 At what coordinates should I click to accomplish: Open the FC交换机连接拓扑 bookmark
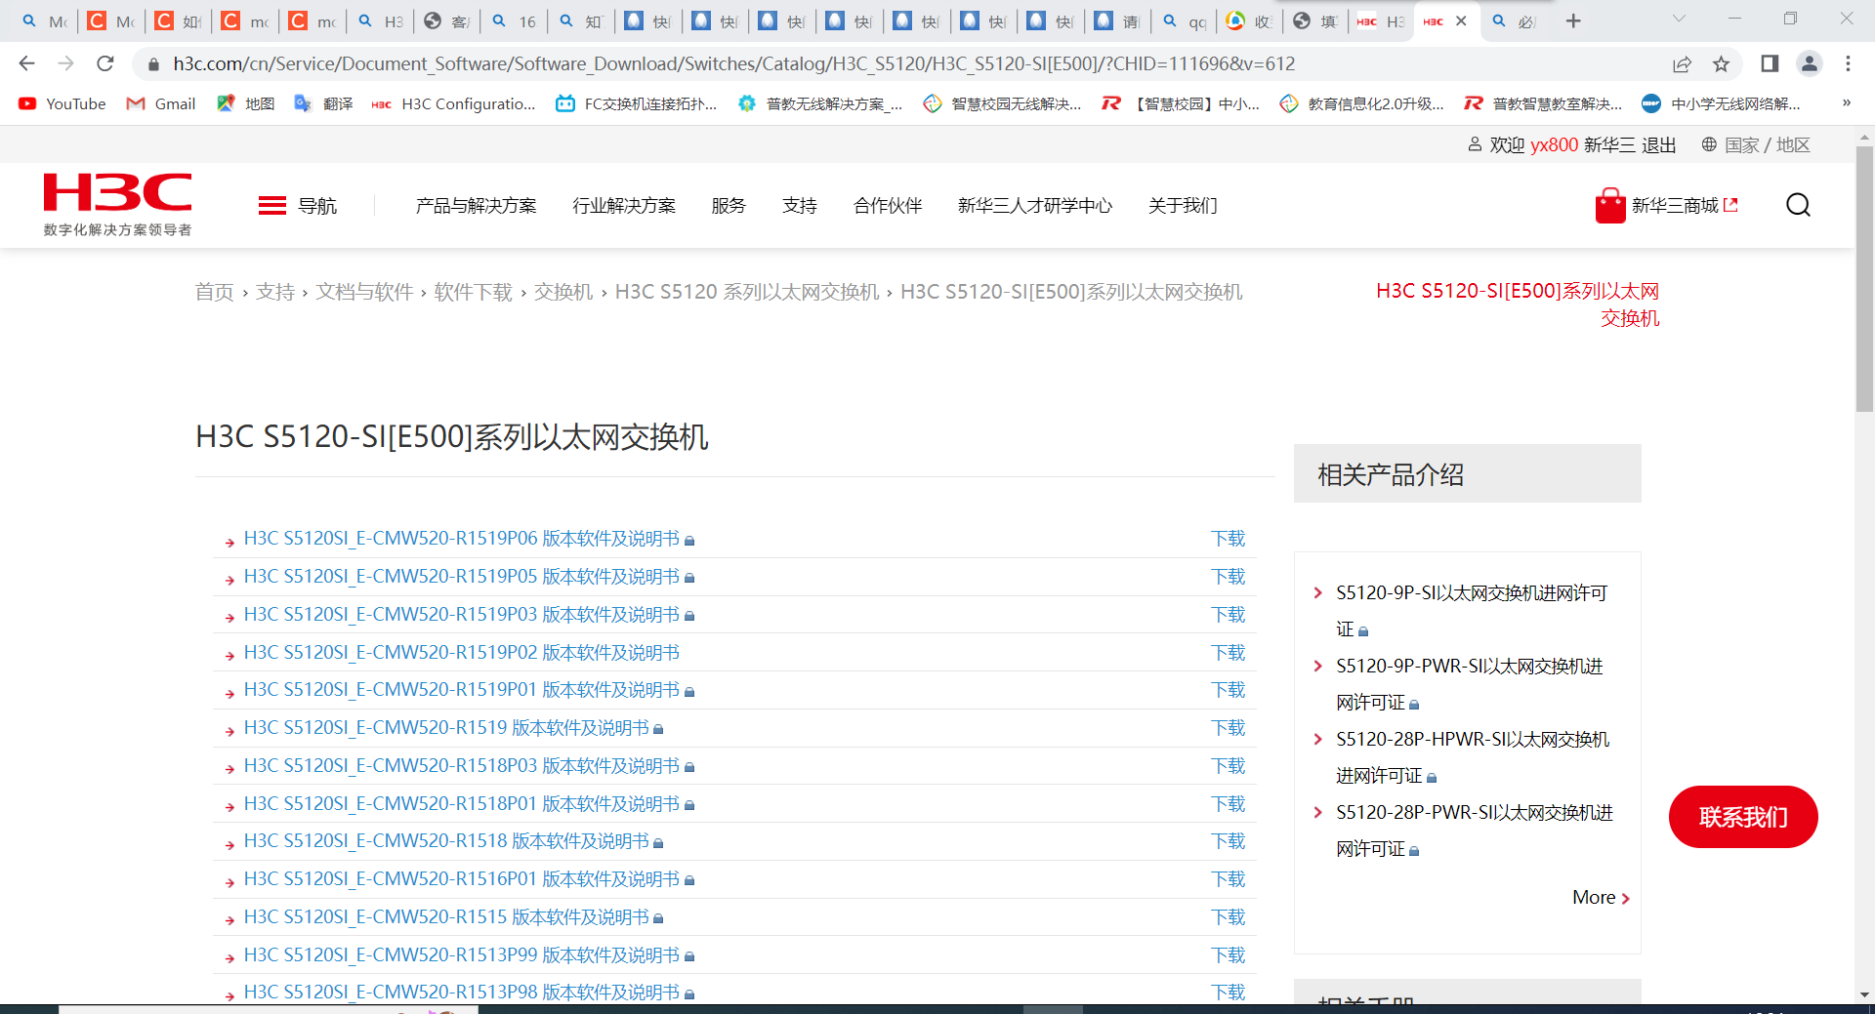coord(636,103)
